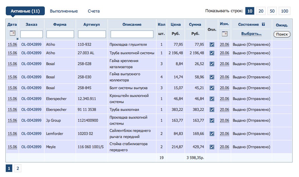Open the calendar picker under Дата column
Viewport: 299px width, 177px height.
(13, 33)
